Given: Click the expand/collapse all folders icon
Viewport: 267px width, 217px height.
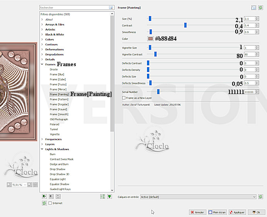Looking at the screenshot, I should (103, 196).
